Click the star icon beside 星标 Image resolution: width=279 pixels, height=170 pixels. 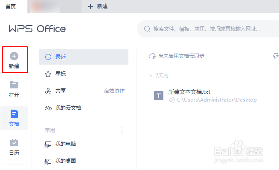tap(48, 74)
